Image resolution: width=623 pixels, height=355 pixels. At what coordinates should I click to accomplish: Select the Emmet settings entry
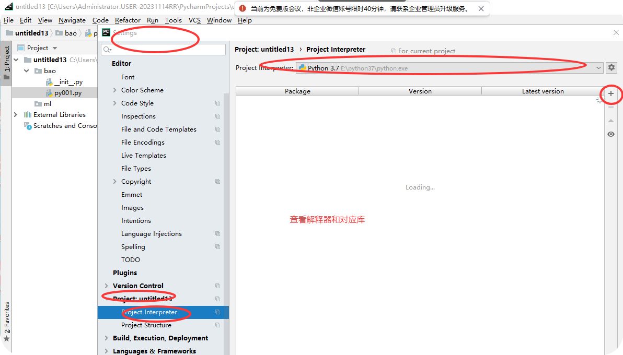pyautogui.click(x=132, y=195)
